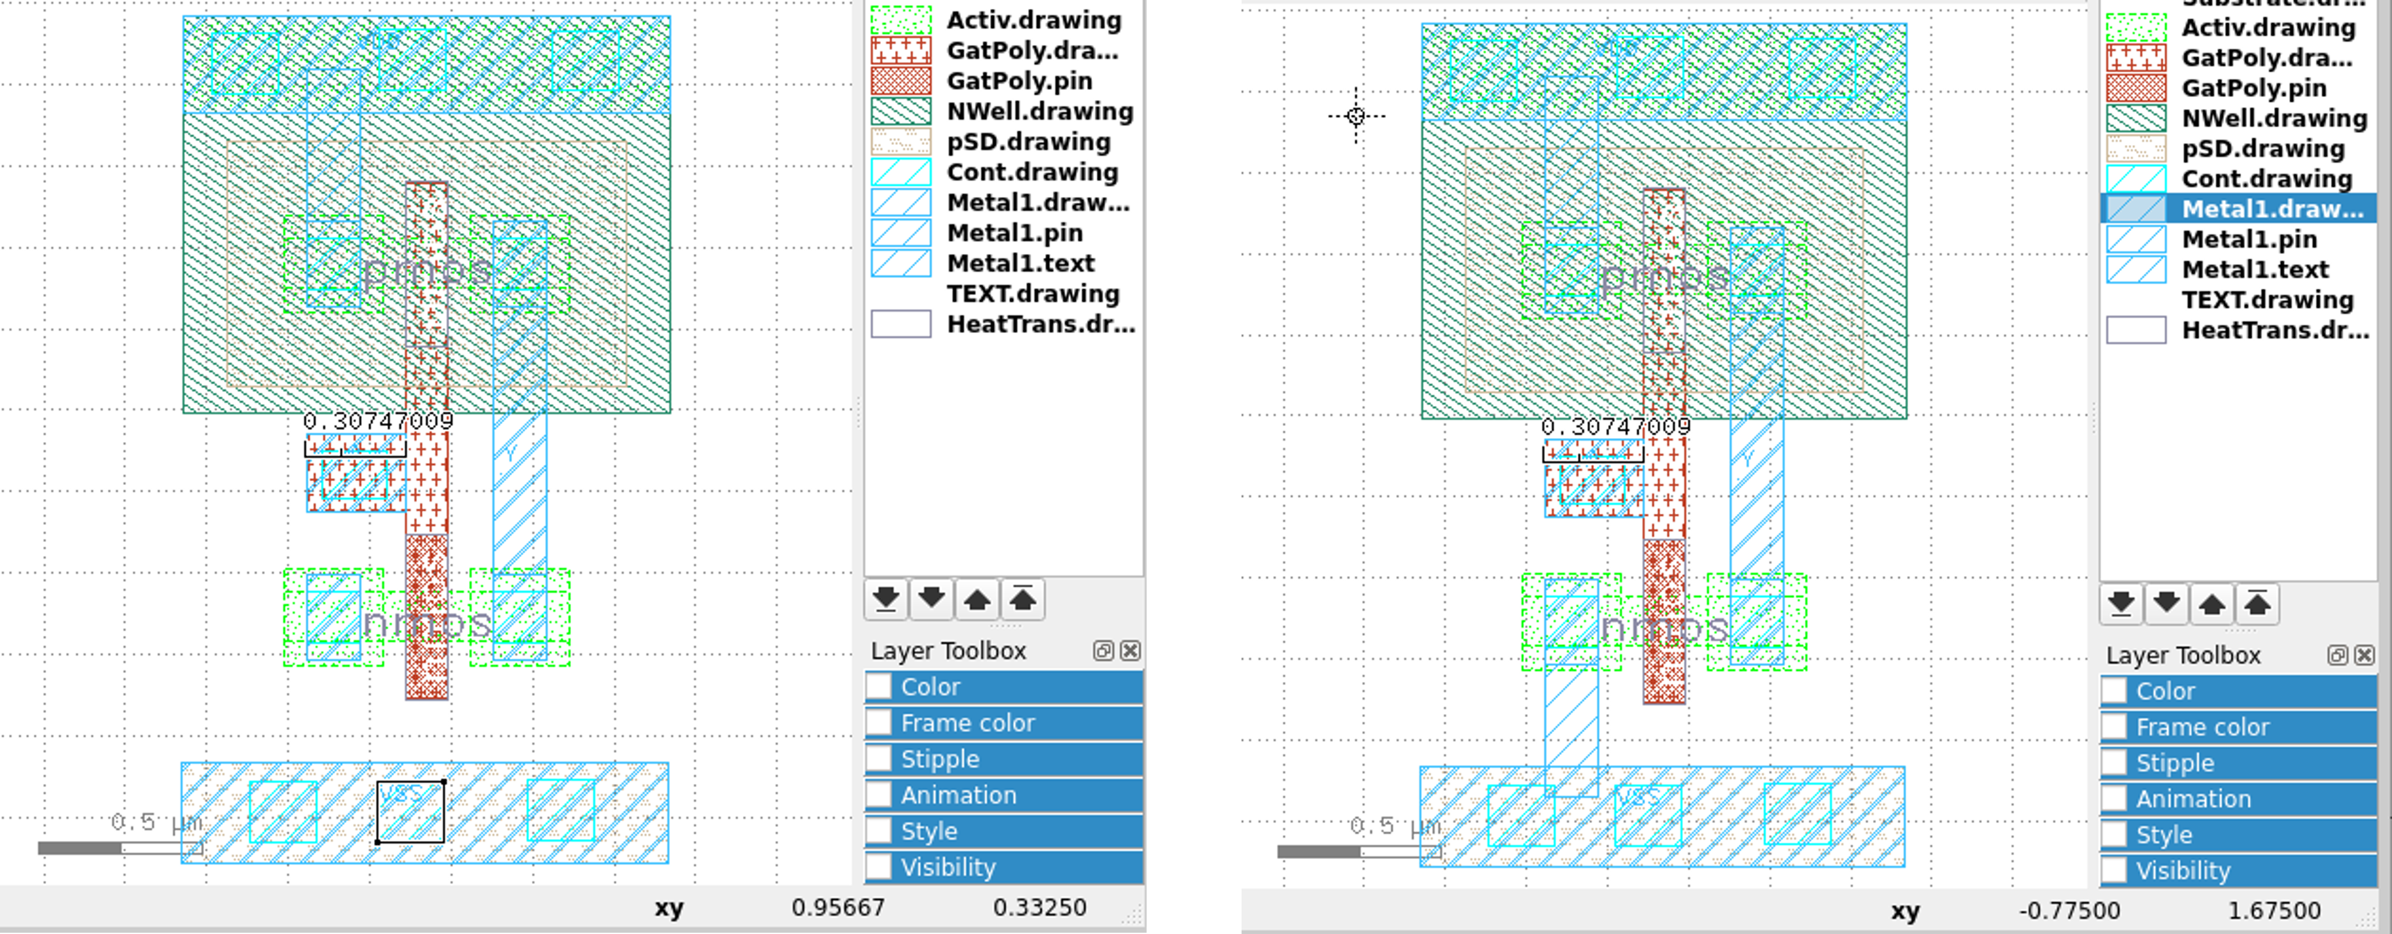Tick the Color checkbox in left Layer Toolbox
The width and height of the screenshot is (2392, 934).
878,687
